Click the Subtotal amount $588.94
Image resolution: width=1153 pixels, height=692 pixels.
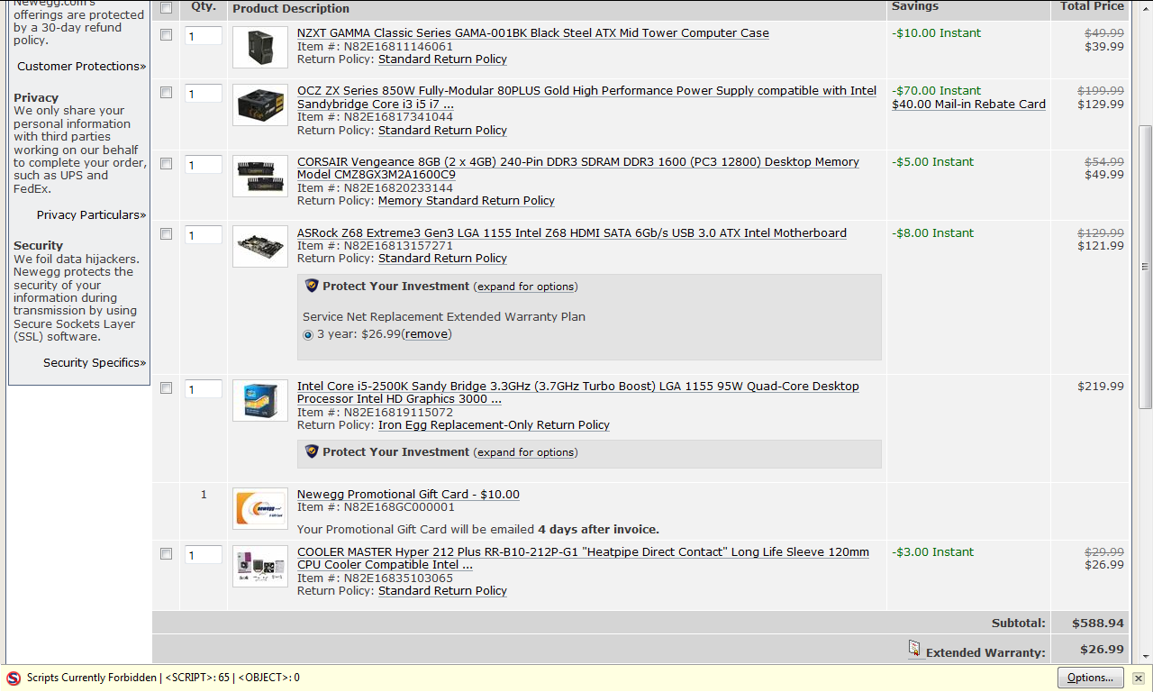[1098, 624]
